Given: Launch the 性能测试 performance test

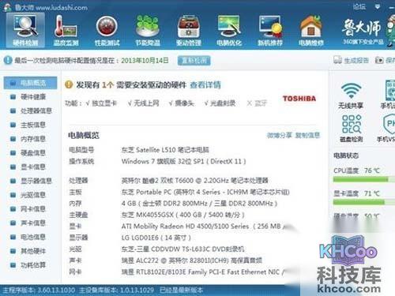Looking at the screenshot, I should tap(107, 30).
